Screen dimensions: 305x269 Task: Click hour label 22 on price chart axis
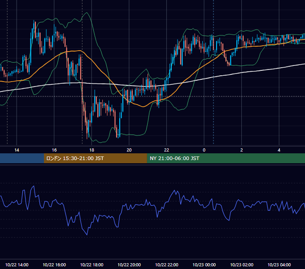coord(166,150)
